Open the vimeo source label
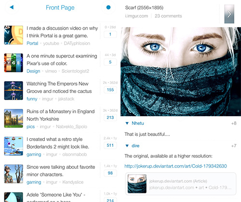241x202 pixels. click(x=51, y=71)
